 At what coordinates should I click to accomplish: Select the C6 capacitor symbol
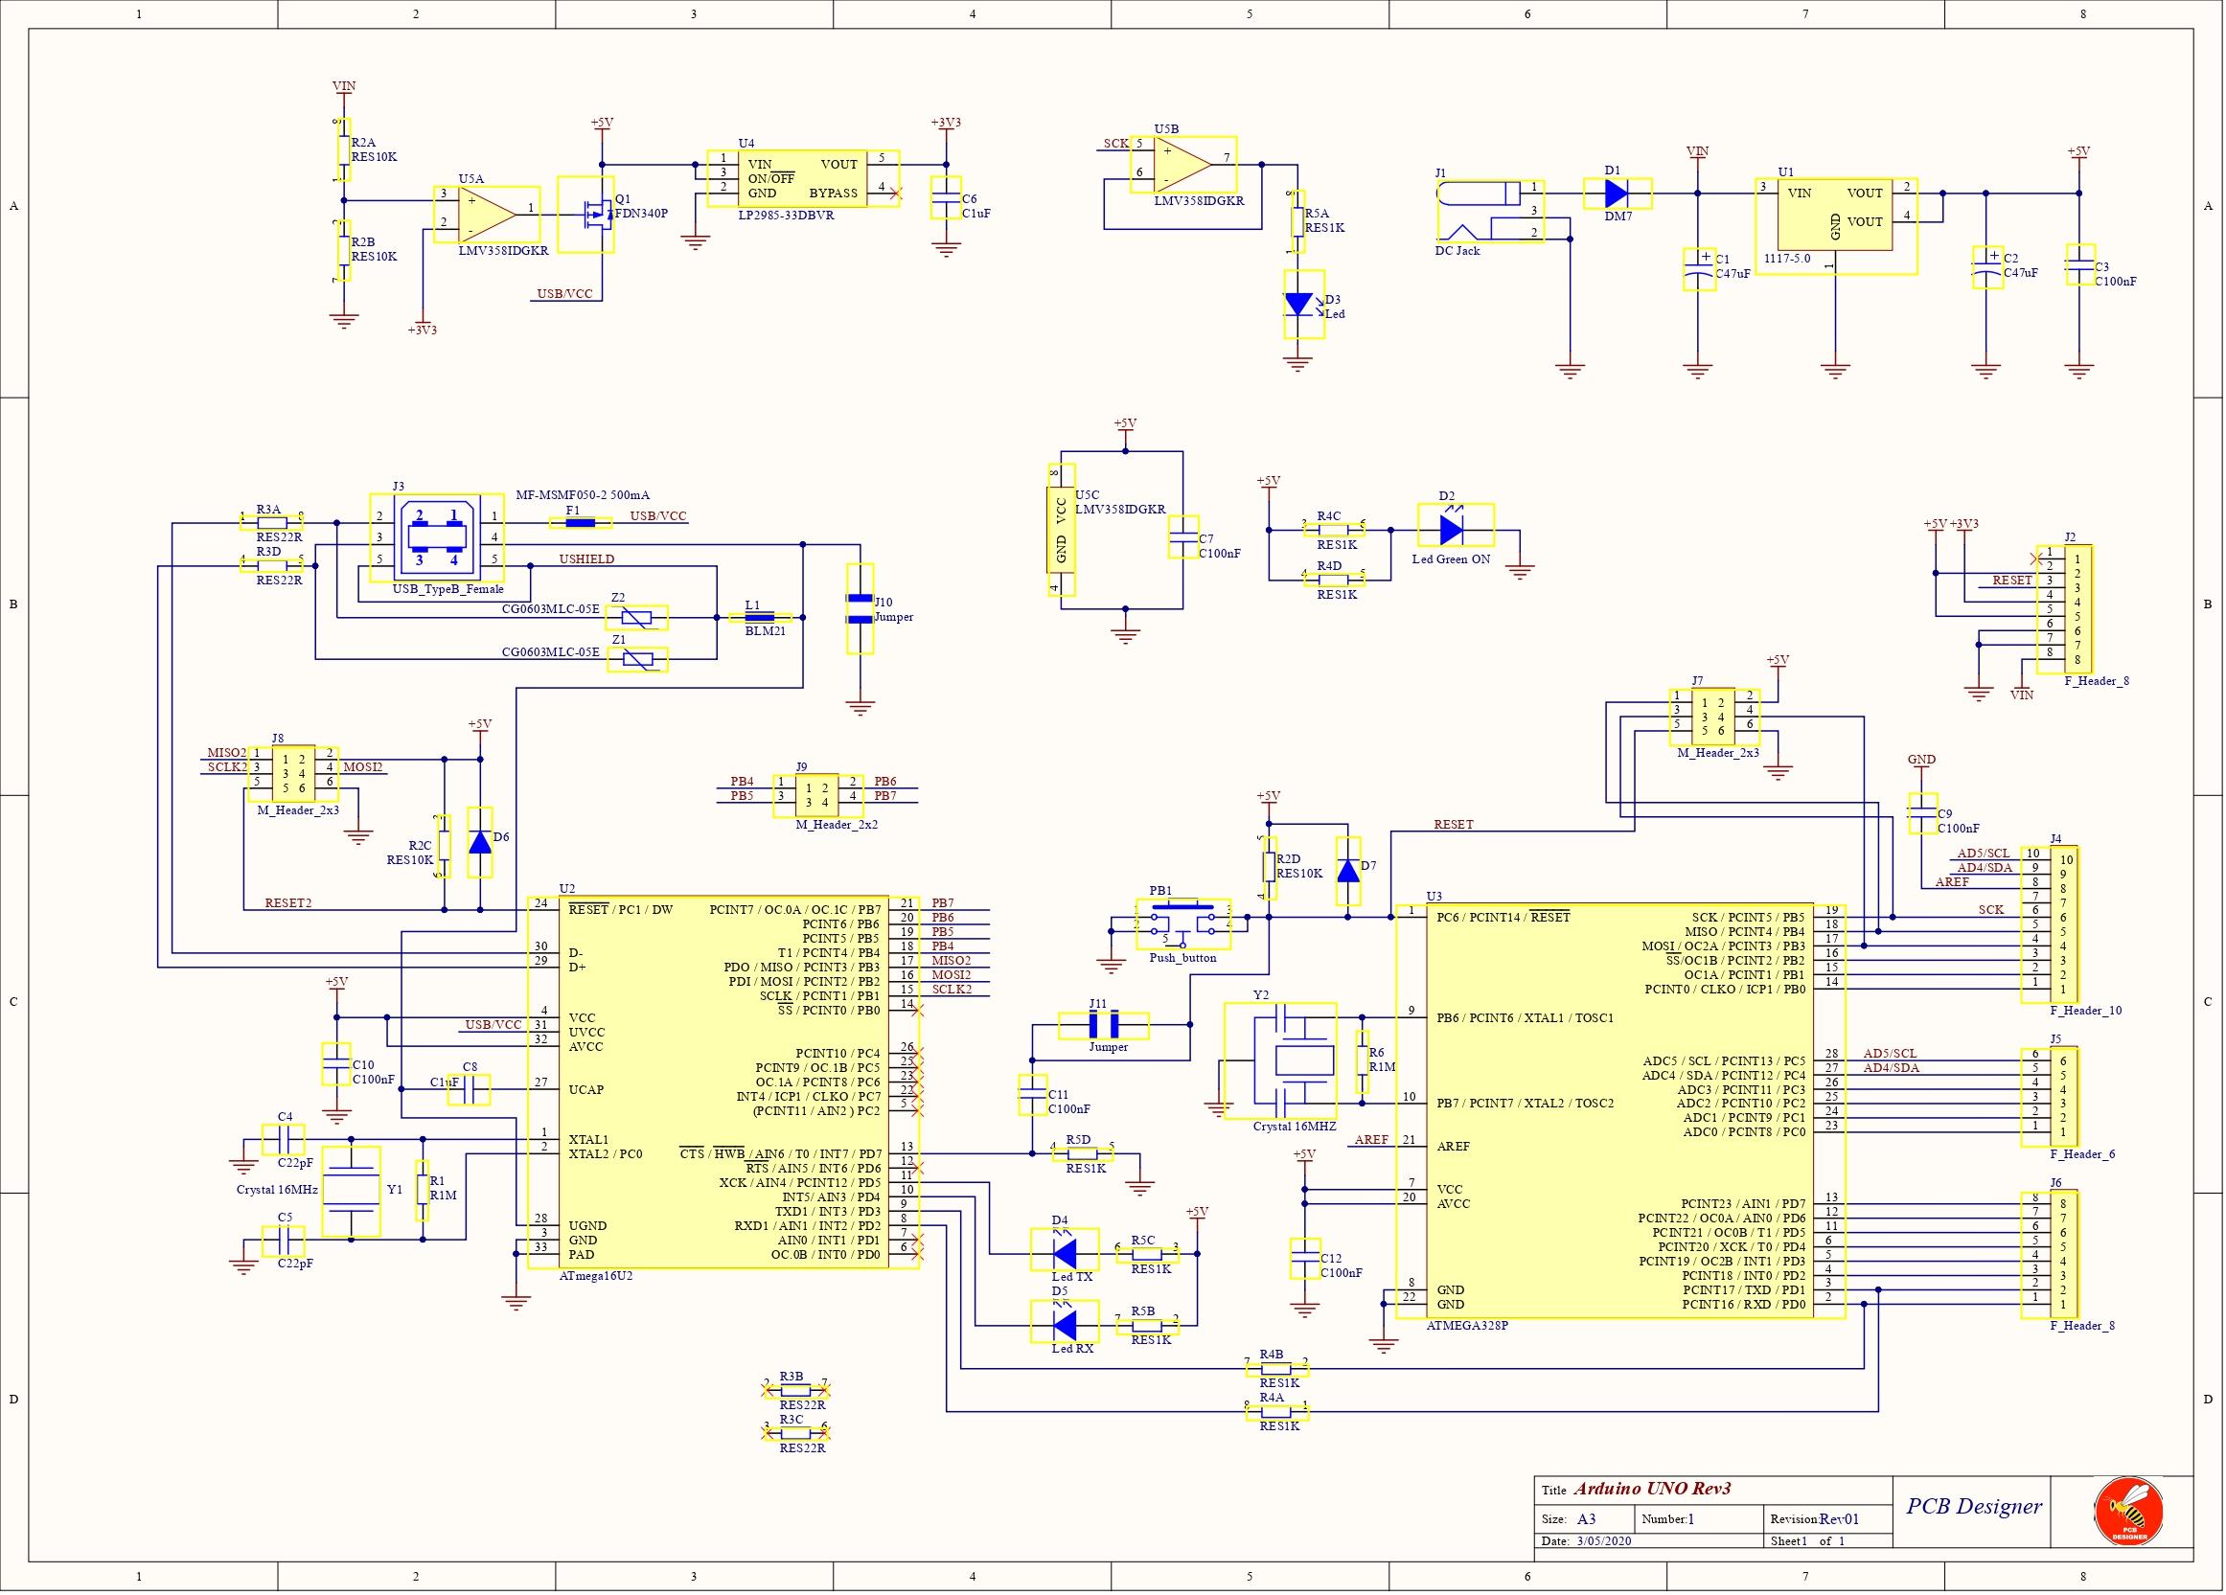(946, 197)
